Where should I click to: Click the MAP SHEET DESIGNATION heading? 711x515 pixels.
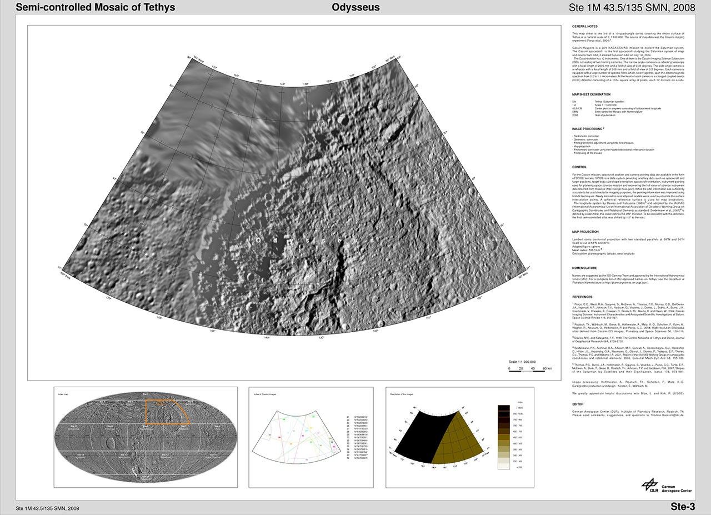pyautogui.click(x=592, y=94)
